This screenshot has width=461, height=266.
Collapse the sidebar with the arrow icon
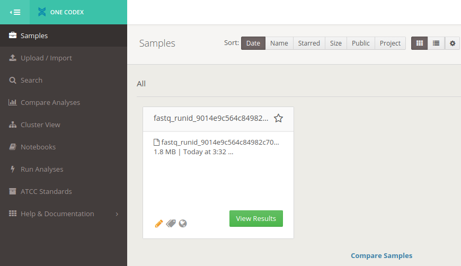coord(15,12)
